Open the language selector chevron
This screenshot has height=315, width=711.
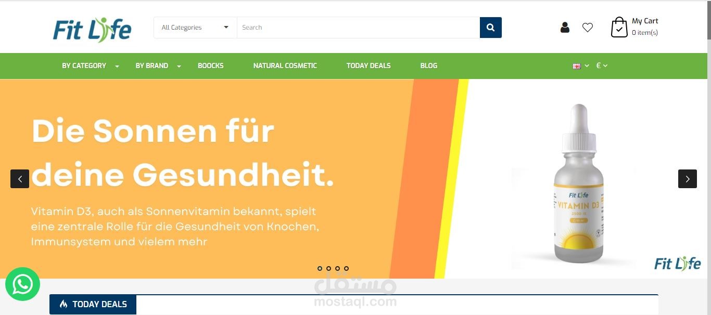click(x=587, y=65)
